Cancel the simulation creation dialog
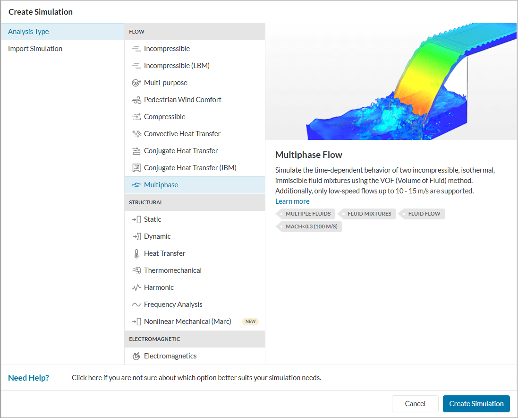This screenshot has height=418, width=518. tap(415, 404)
